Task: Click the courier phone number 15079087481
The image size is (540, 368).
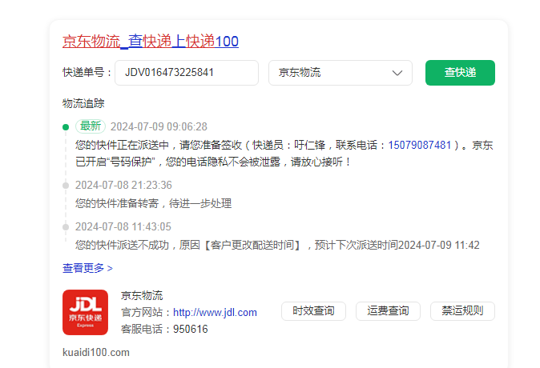Action: tap(420, 145)
